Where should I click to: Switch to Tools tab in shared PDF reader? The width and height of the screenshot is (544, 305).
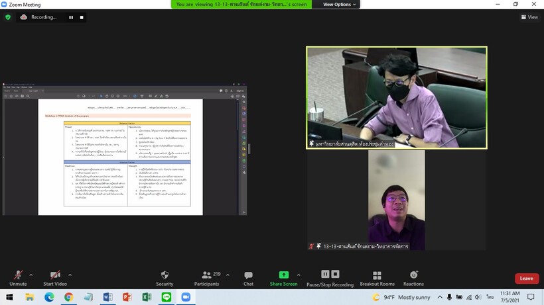click(16, 91)
